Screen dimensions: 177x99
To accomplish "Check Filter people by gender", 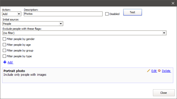I will coord(4,39).
